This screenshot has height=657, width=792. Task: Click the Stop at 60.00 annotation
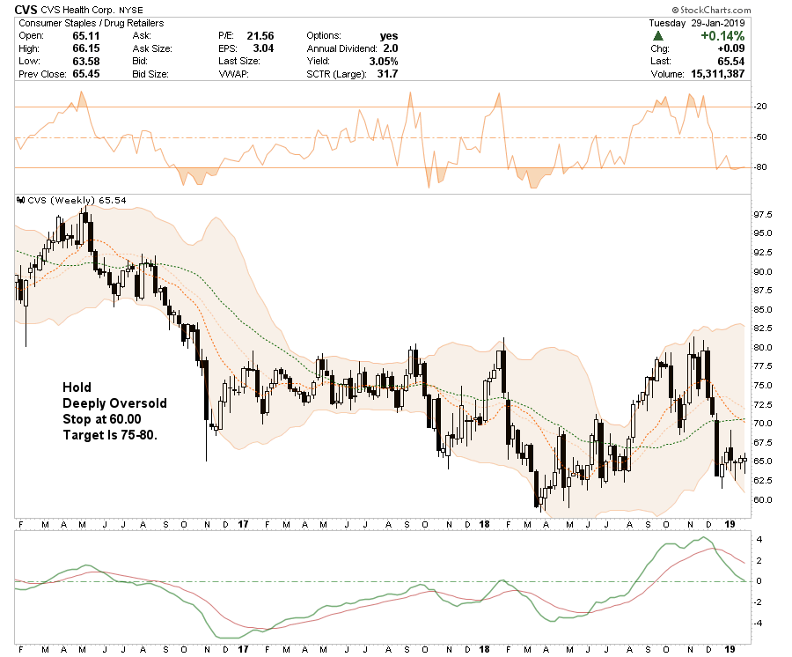[x=102, y=419]
